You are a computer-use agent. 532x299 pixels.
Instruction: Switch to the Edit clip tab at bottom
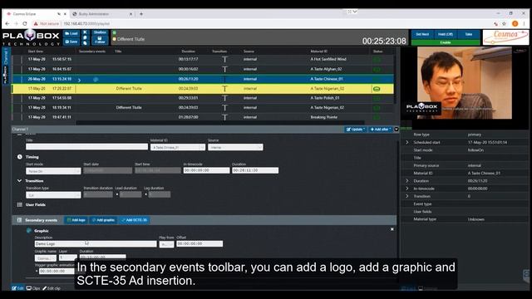(52, 288)
